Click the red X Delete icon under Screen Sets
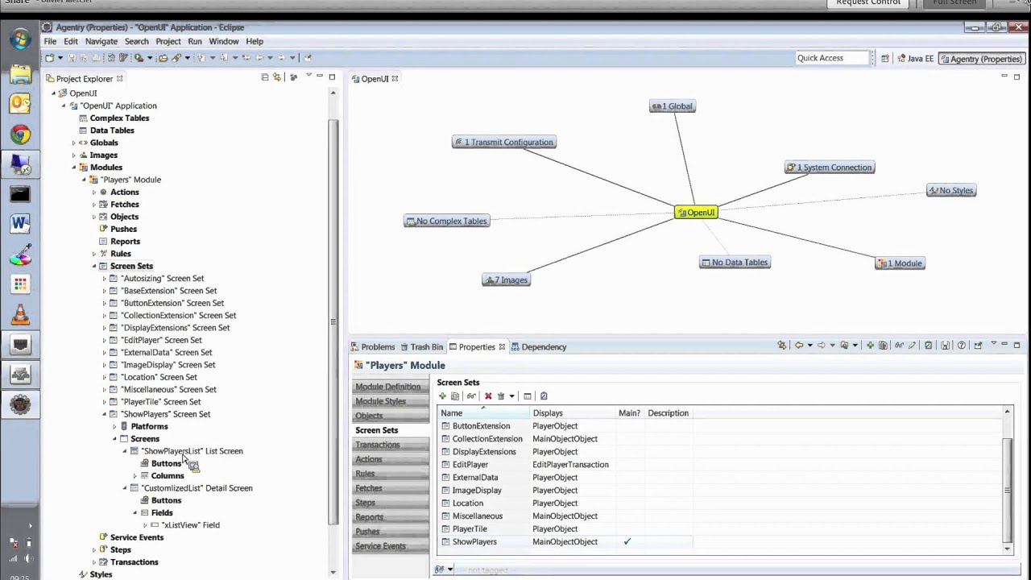 [488, 396]
